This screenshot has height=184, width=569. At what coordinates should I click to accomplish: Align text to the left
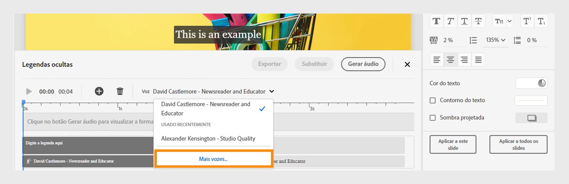click(437, 60)
